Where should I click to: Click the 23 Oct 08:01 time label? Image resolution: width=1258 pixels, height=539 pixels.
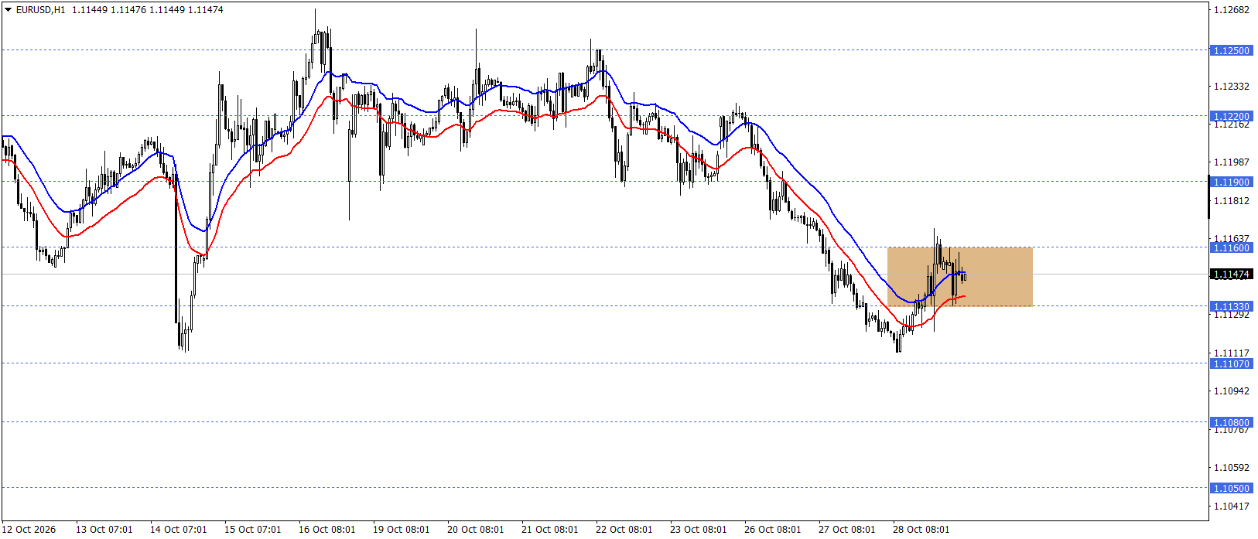click(699, 530)
